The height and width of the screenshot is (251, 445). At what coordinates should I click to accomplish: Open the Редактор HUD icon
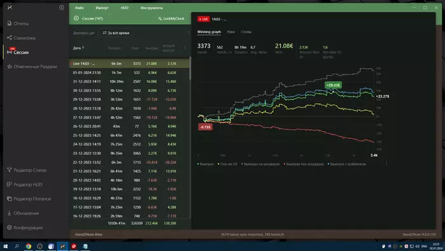coord(10,185)
